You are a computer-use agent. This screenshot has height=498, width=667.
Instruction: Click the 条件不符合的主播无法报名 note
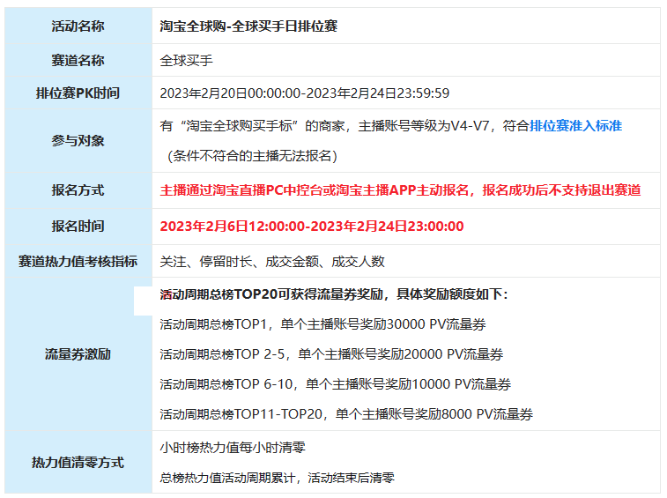click(x=253, y=156)
